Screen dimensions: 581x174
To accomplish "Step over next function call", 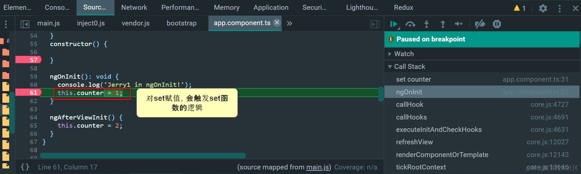I will (x=410, y=24).
